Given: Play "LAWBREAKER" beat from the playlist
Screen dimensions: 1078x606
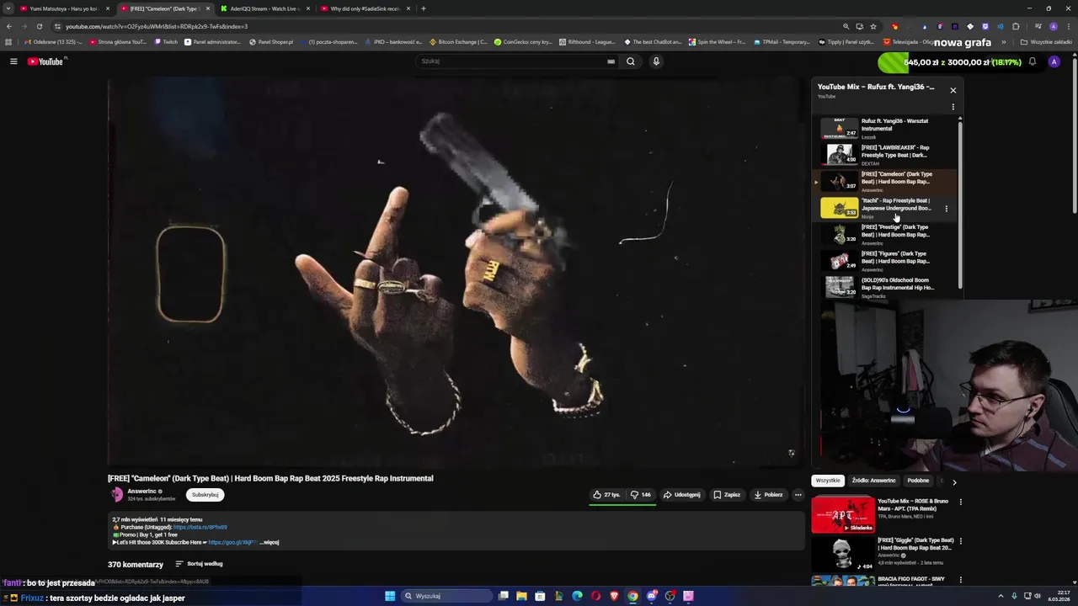Looking at the screenshot, I should (888, 155).
